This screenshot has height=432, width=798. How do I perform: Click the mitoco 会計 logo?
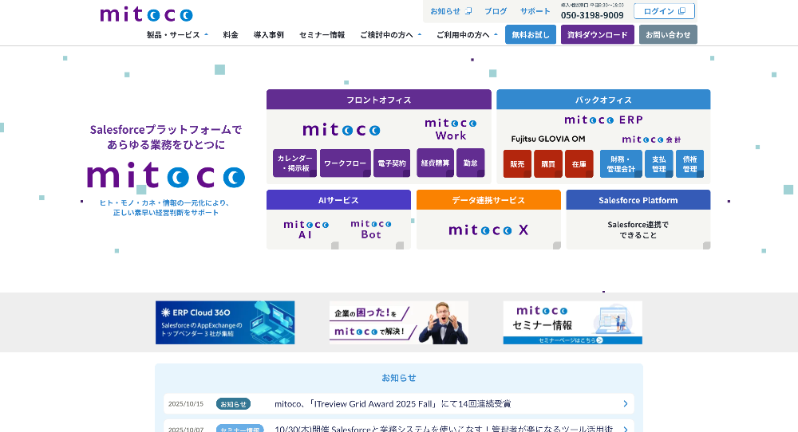(x=651, y=139)
